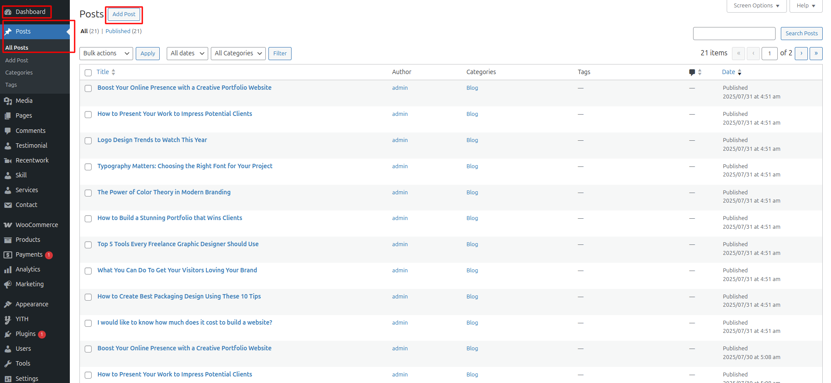Check Logo Design Trends post checkbox
This screenshot has width=831, height=383.
coord(88,141)
